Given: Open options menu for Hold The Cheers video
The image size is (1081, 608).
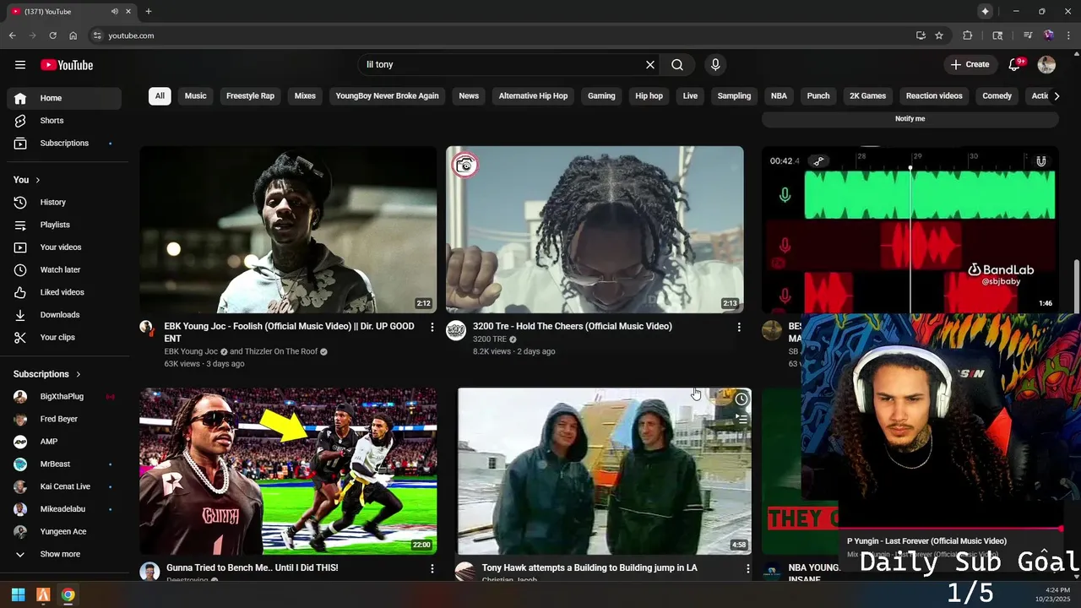Looking at the screenshot, I should coord(739,327).
